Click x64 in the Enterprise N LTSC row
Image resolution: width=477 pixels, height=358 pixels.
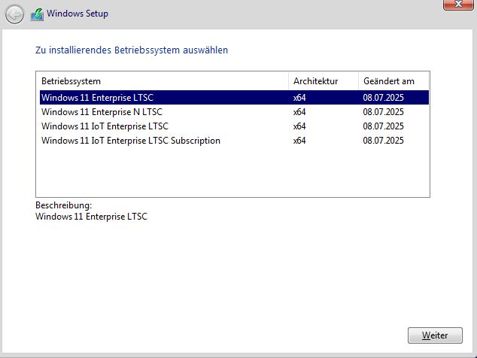click(299, 112)
